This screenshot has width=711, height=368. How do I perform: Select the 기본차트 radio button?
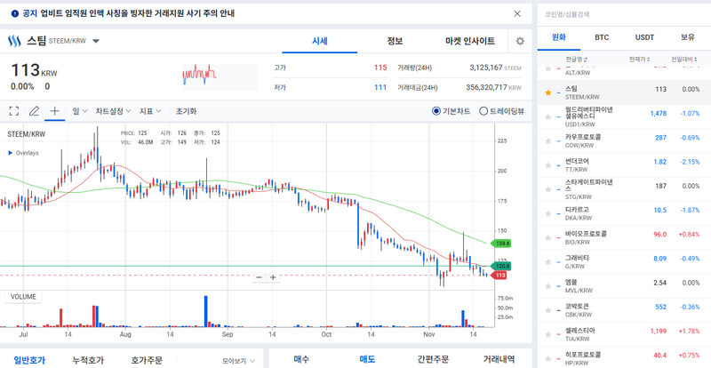pos(436,111)
